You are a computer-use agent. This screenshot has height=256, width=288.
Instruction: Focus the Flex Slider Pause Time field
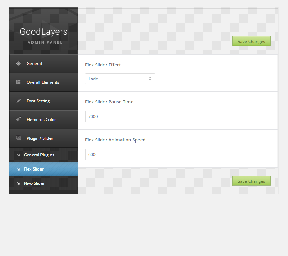pyautogui.click(x=120, y=117)
